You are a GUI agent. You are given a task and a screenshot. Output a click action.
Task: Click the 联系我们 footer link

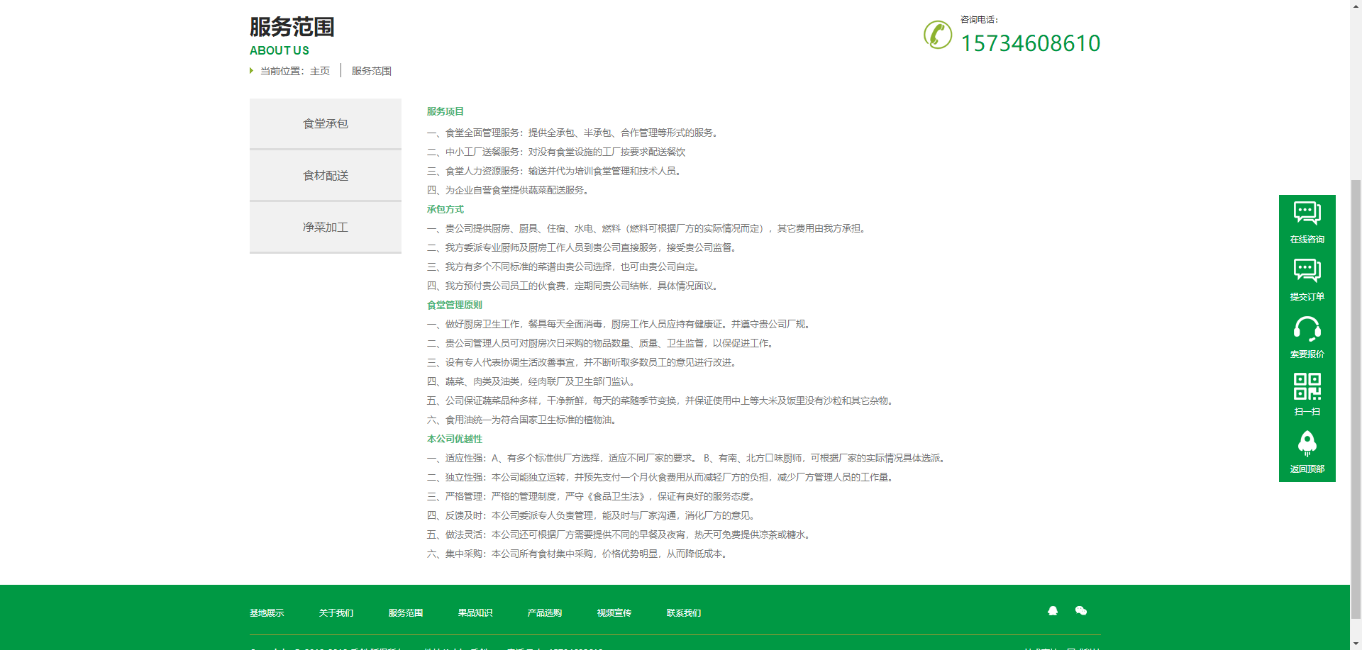(684, 613)
